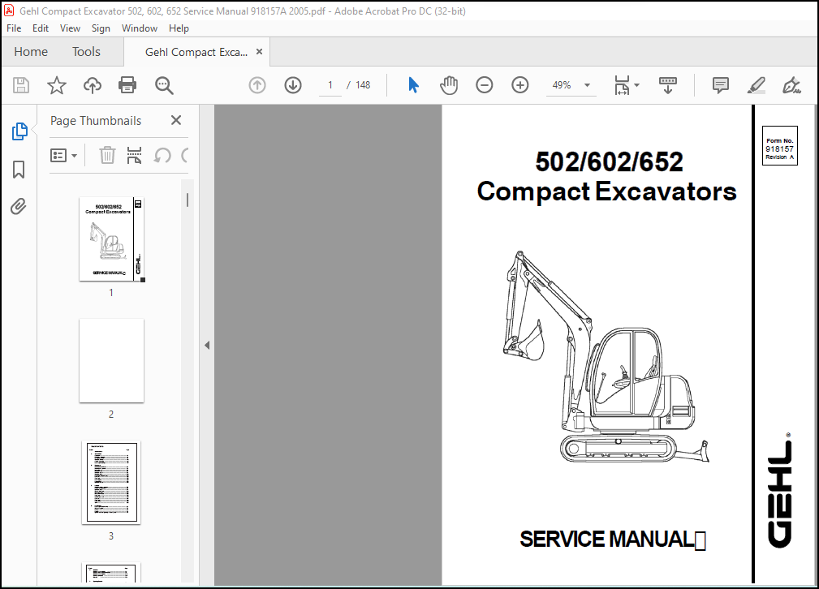Select page 3 contents thumbnail
The width and height of the screenshot is (819, 589).
point(111,483)
